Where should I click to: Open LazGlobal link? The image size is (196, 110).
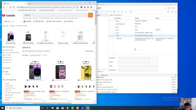pyautogui.click(x=69, y=21)
